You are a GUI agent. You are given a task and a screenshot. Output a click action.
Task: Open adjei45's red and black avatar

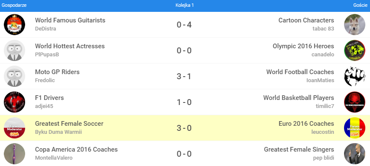coord(14,102)
